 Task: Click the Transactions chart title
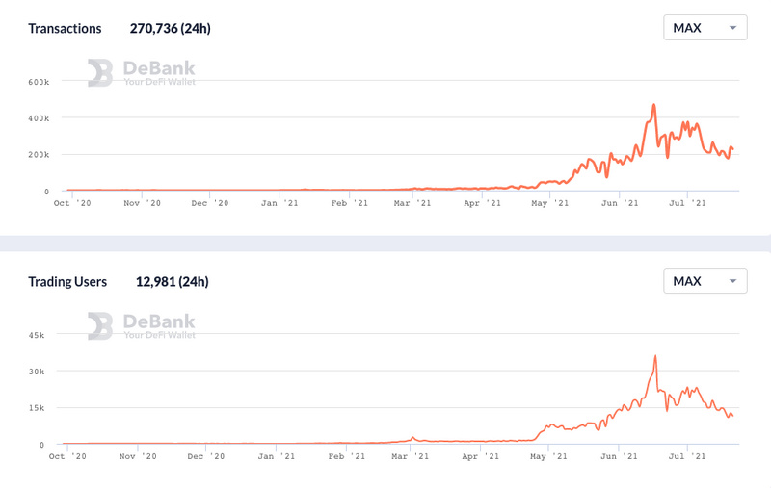(65, 28)
